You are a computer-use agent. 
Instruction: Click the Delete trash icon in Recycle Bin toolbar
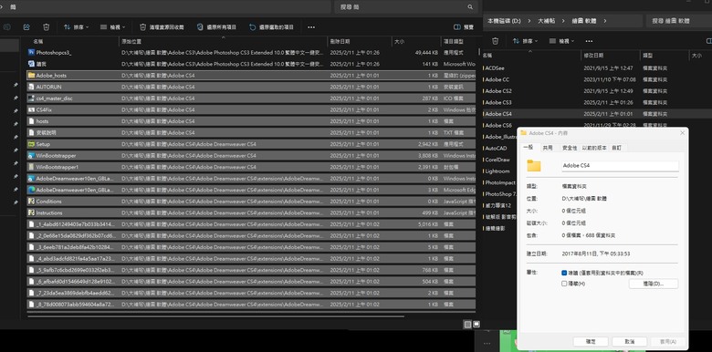click(x=47, y=27)
